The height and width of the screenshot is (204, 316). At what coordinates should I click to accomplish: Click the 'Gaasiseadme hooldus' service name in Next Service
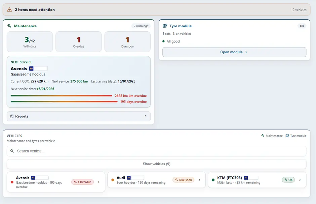tap(28, 74)
